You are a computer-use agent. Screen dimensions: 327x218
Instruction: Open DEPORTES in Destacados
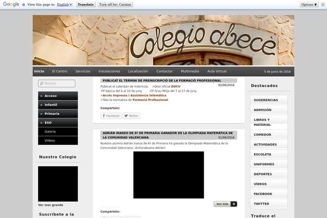click(269, 174)
